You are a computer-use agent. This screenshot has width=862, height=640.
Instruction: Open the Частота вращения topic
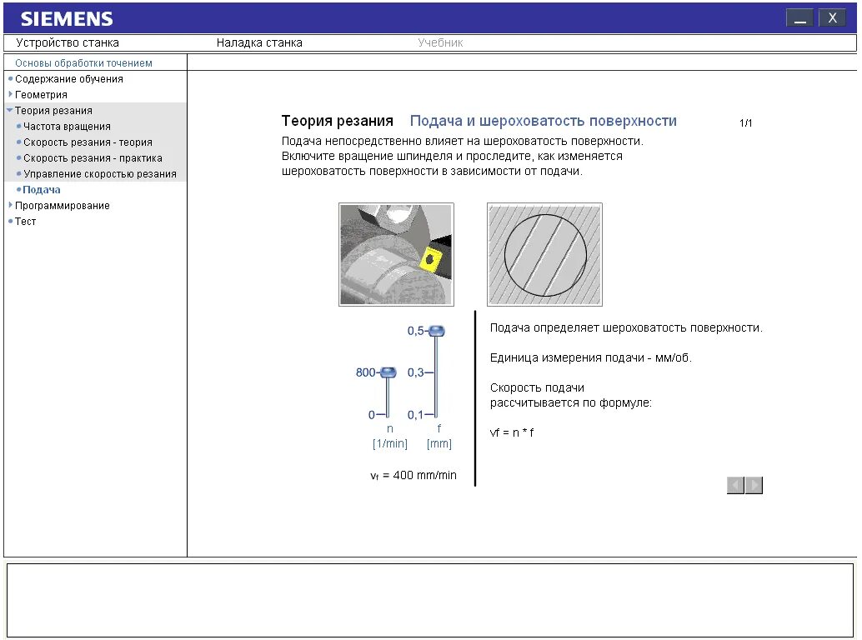(67, 127)
